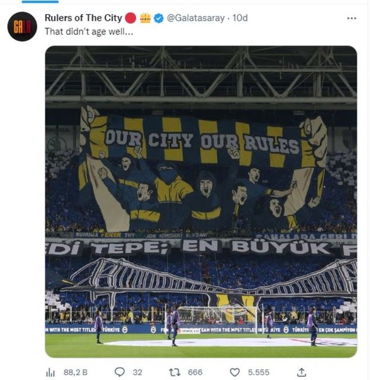370x380 pixels.
Task: Retweet using the retweet arrows icon
Action: 175,372
